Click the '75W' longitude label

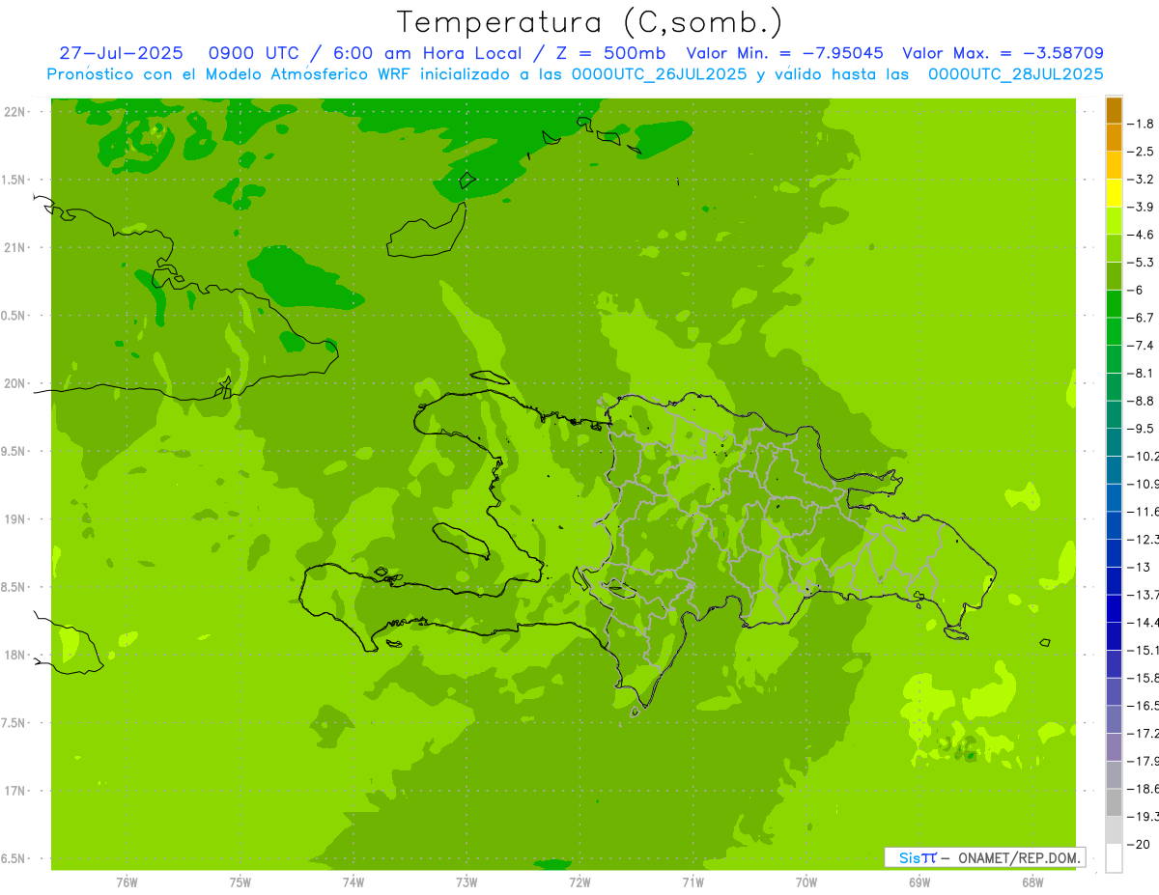coord(240,882)
